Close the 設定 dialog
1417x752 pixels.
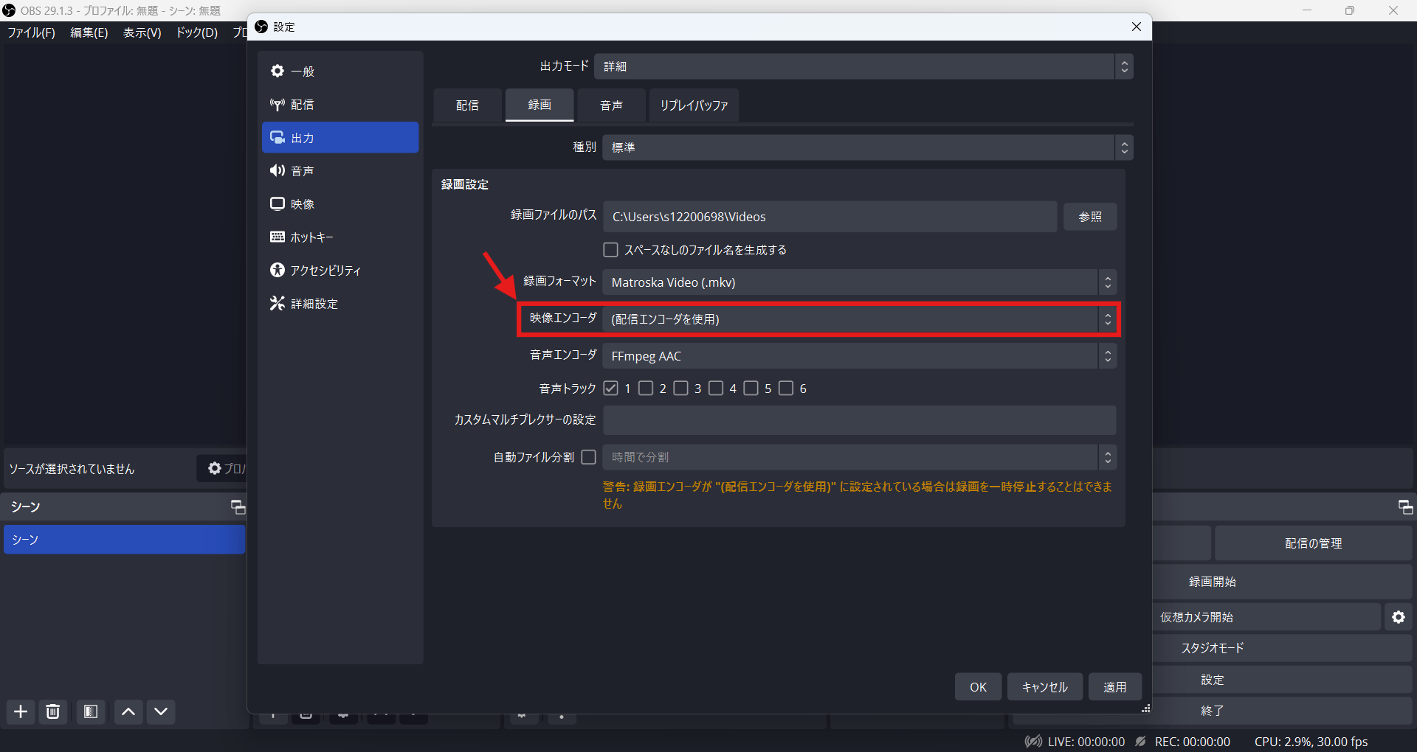[1137, 27]
